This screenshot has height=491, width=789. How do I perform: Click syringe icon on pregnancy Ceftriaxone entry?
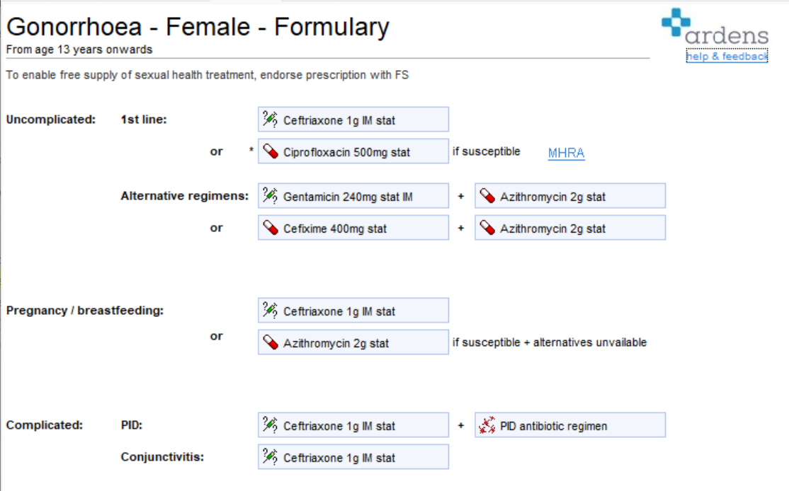coord(271,310)
